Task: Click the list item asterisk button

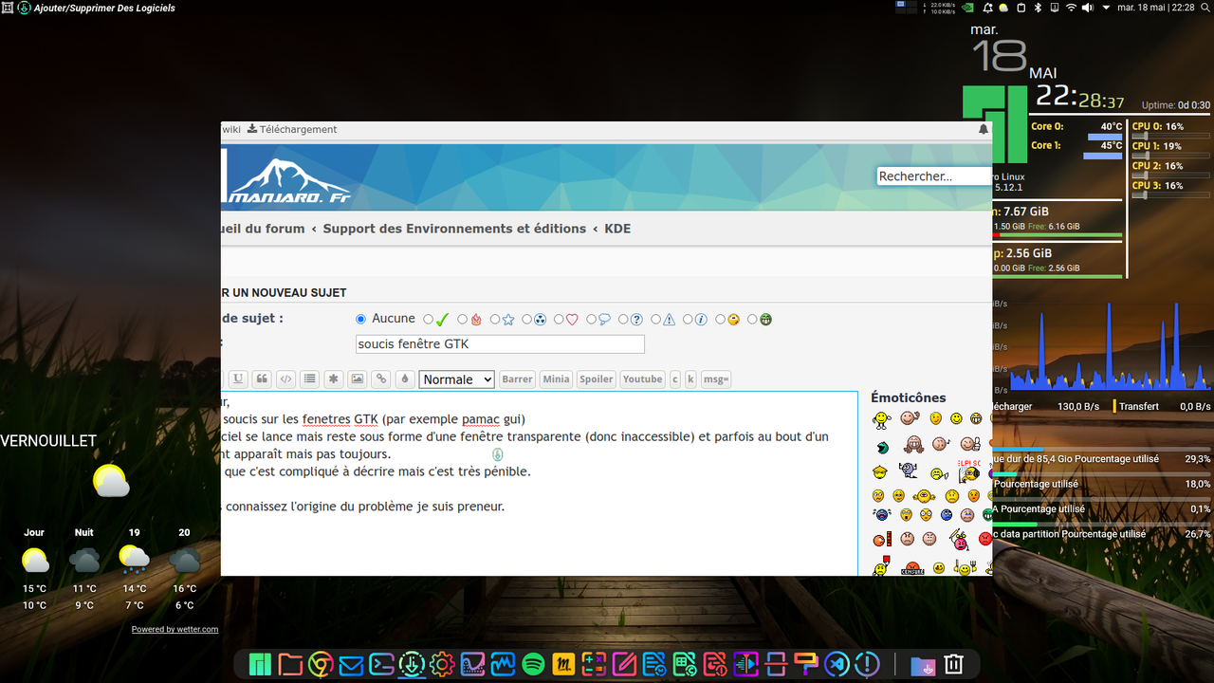Action: pyautogui.click(x=333, y=378)
